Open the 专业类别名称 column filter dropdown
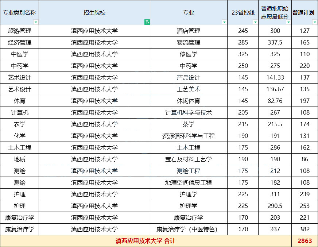 pyautogui.click(x=36, y=22)
